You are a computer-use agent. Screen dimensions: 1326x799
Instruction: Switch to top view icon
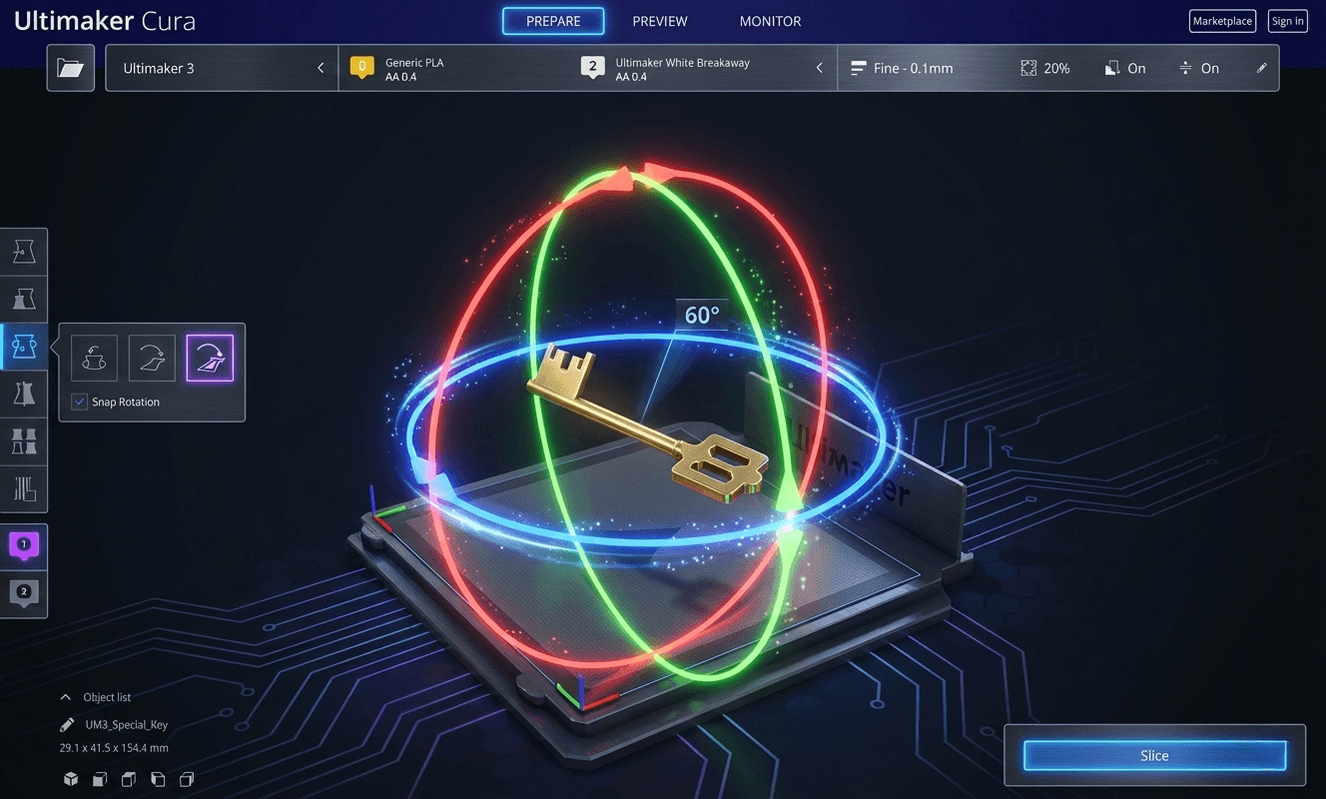[129, 779]
